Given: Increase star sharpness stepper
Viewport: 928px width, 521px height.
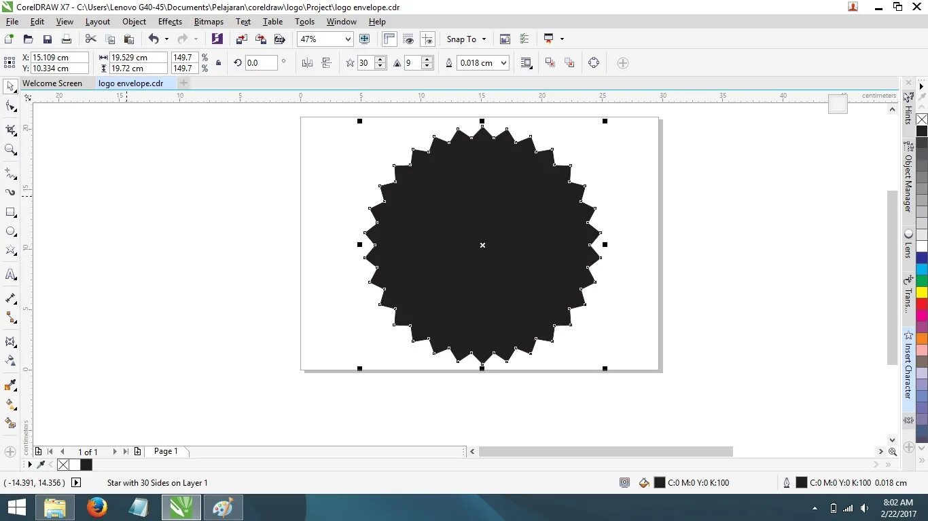Looking at the screenshot, I should click(x=427, y=60).
